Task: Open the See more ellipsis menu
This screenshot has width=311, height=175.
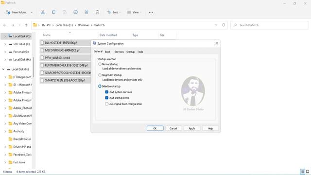Action: click(151, 12)
